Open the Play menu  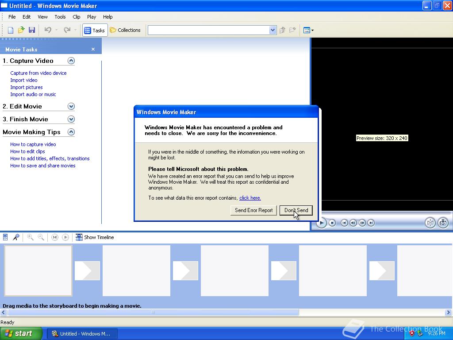click(92, 17)
